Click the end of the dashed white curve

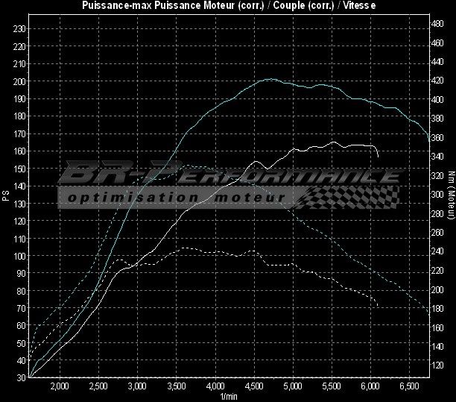click(379, 306)
